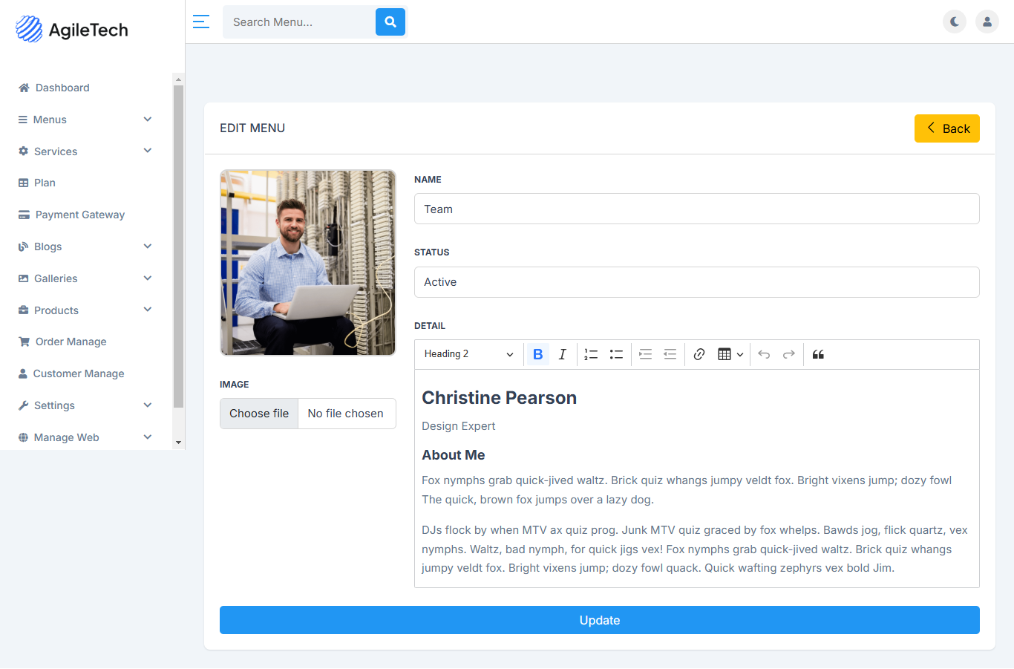Viewport: 1014px width, 669px height.
Task: Click the About Me heading in editor
Action: (454, 455)
